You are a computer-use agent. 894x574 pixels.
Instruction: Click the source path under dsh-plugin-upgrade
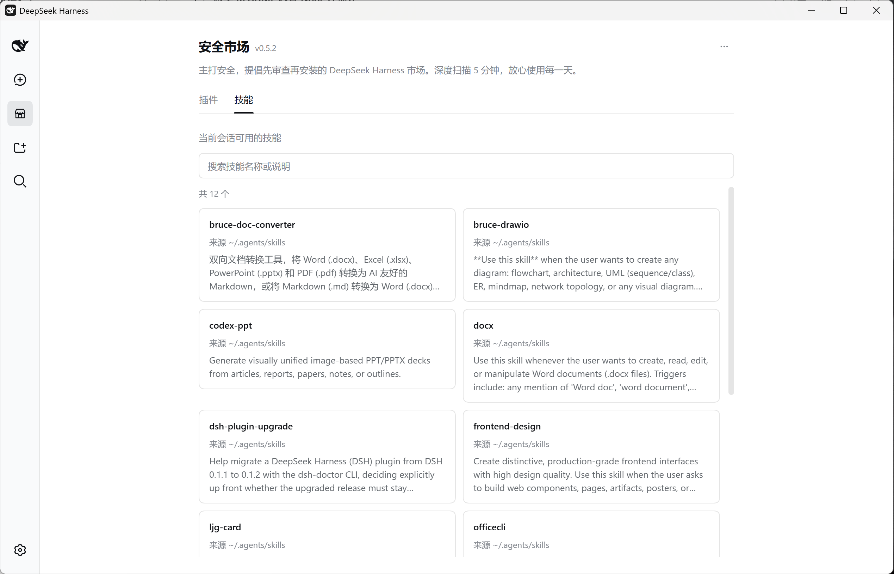click(247, 444)
